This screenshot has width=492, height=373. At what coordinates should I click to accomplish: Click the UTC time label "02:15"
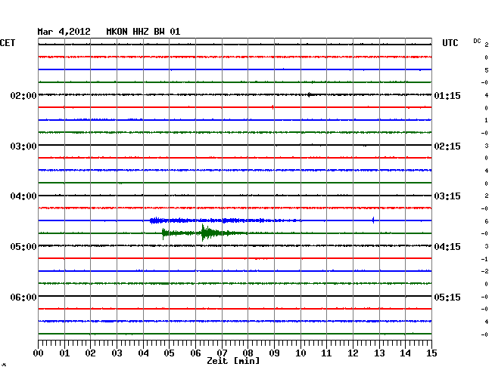coord(447,146)
